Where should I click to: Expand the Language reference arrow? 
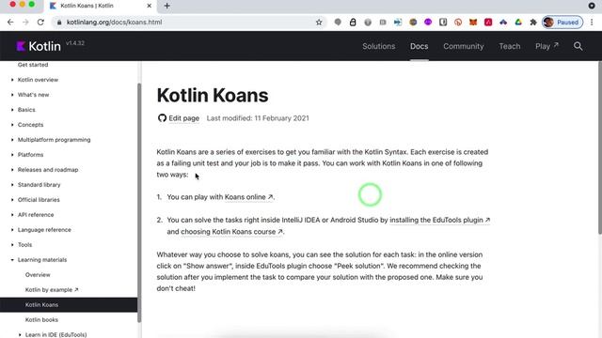click(12, 229)
